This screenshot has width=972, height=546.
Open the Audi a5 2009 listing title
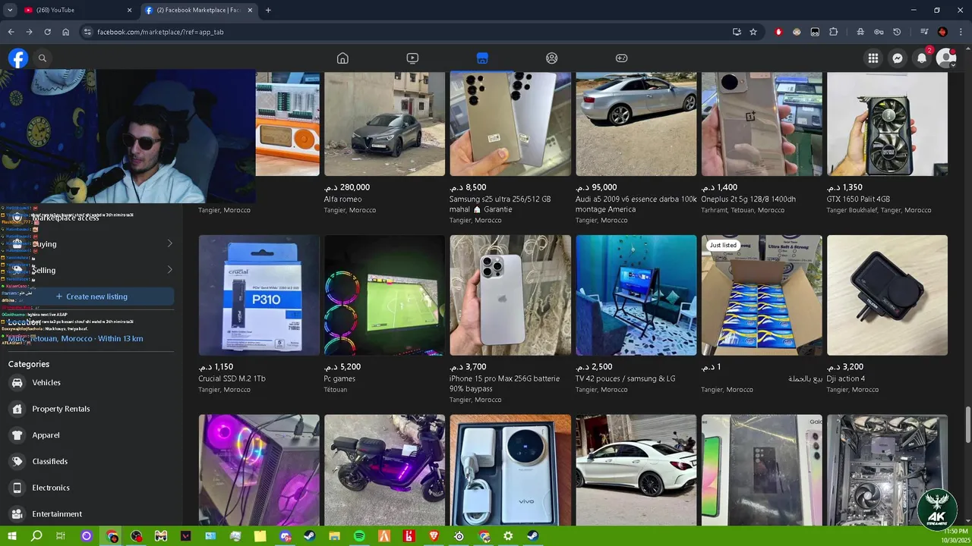pyautogui.click(x=636, y=204)
